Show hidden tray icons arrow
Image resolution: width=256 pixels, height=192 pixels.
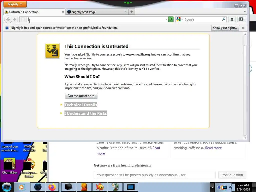pos(212,187)
